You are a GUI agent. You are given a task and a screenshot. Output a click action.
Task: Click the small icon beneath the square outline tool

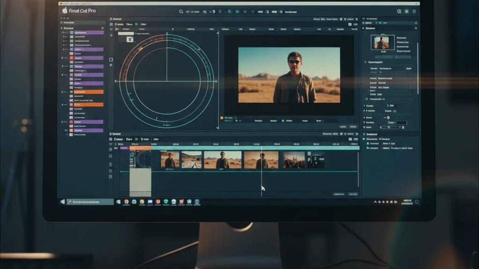click(x=111, y=65)
